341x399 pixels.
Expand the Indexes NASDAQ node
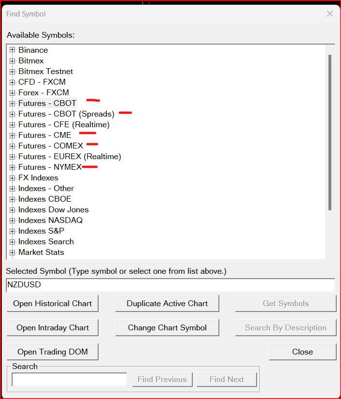click(13, 220)
